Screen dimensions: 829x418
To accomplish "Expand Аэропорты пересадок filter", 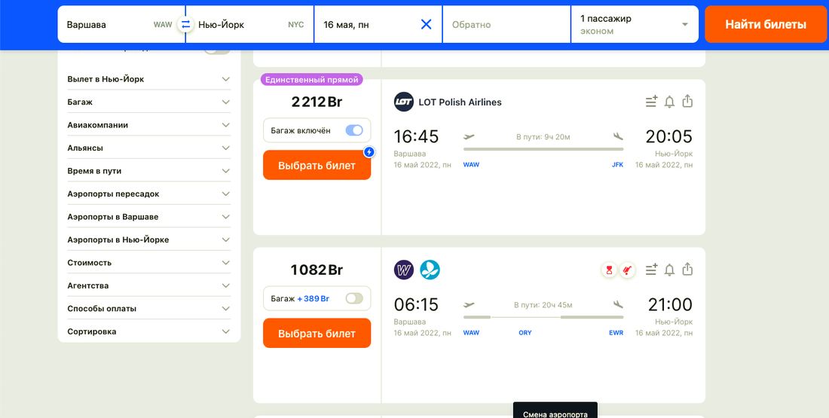I will 148,194.
